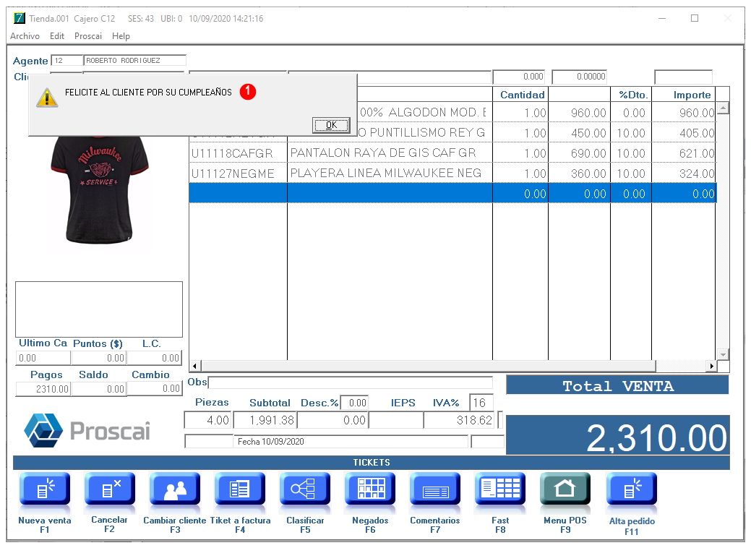Go to Menu POS home icon
Screen dimensions: 751x548
[565, 489]
